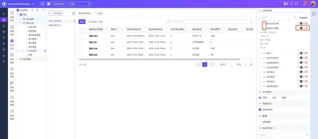Viewport: 318px width, 139px height.
Task: Select 筛选管理 in the tree
Action: click(x=32, y=31)
